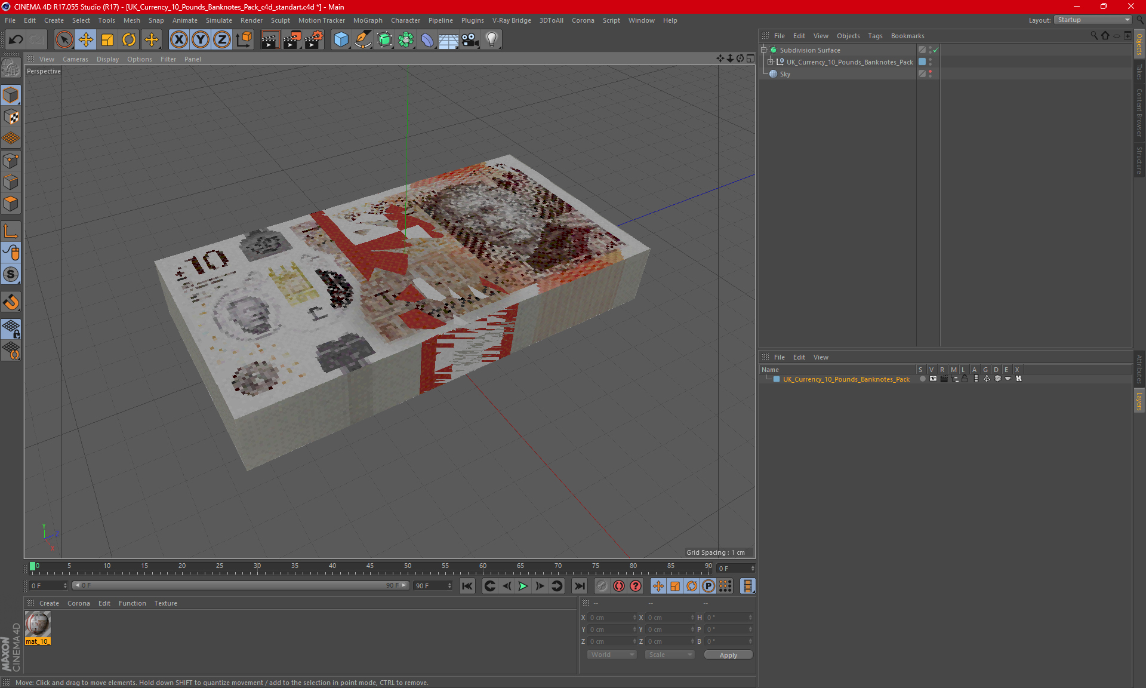The width and height of the screenshot is (1146, 688).
Task: Toggle Y axis lock
Action: point(201,40)
